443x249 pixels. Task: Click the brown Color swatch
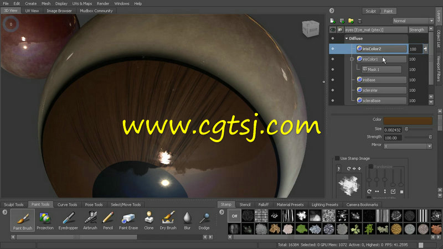[x=408, y=121]
